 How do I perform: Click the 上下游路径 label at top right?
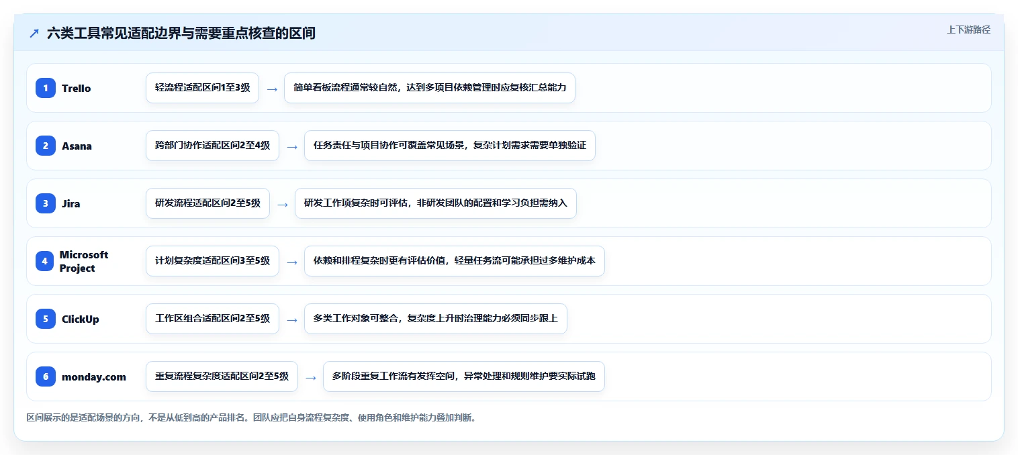point(968,30)
